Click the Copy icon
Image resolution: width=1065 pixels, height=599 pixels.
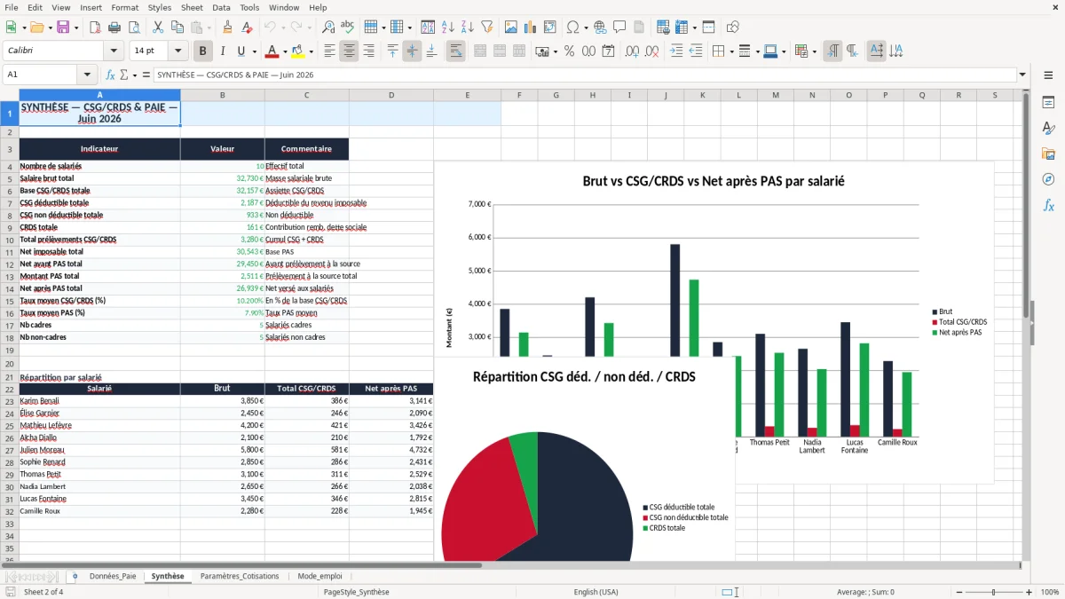177,28
